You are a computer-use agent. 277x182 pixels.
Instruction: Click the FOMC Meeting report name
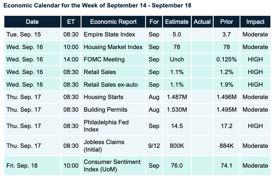(x=104, y=59)
